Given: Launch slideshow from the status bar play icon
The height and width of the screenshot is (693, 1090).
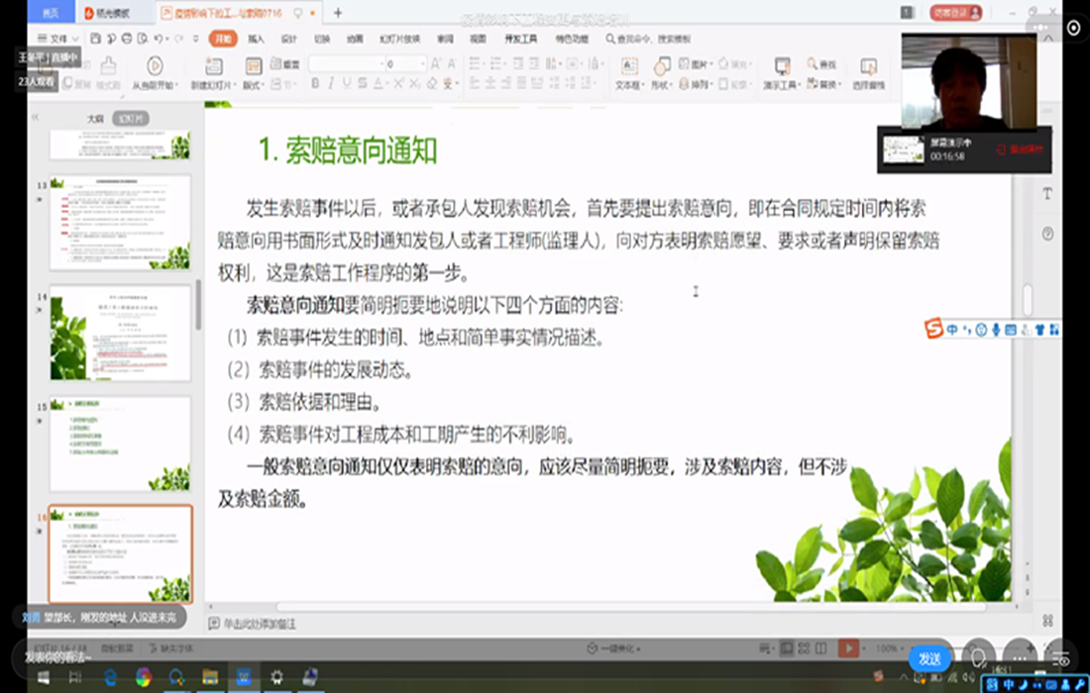Looking at the screenshot, I should pos(850,649).
